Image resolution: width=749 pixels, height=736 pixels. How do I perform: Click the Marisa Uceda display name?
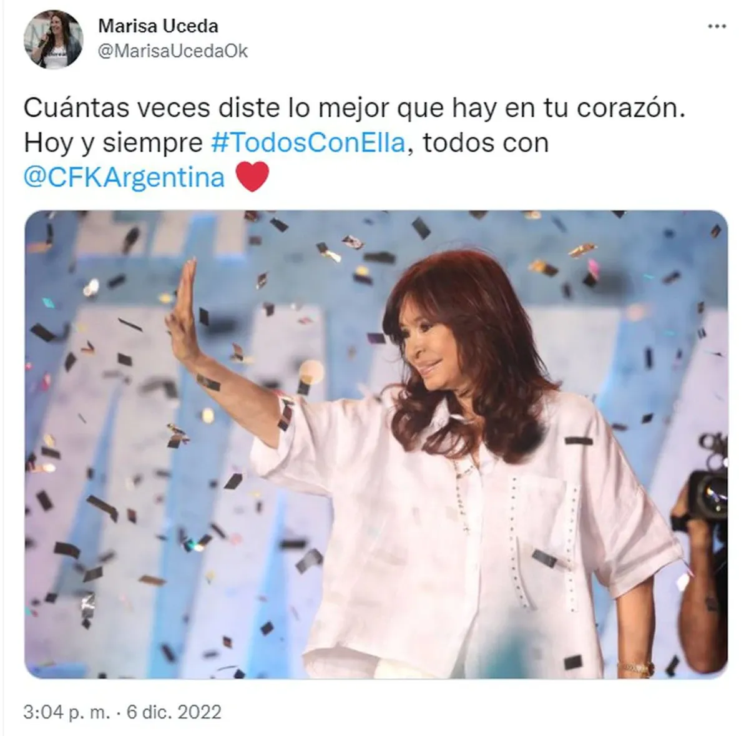pos(159,26)
